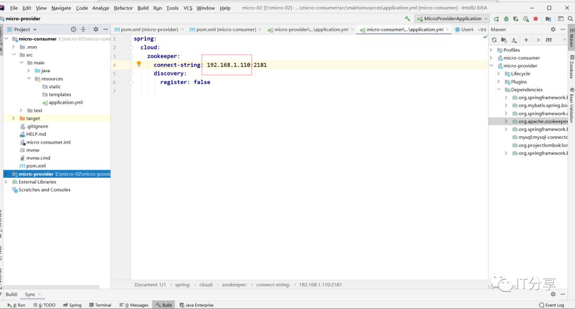The width and height of the screenshot is (575, 309).
Task: Place the cursor on the register: false line
Action: [x=185, y=82]
